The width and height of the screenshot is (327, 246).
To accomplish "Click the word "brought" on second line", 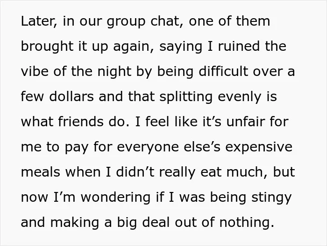I will click(x=47, y=47).
